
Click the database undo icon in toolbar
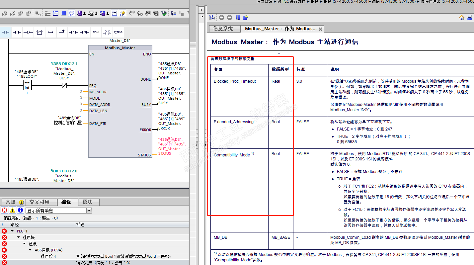pos(38,13)
